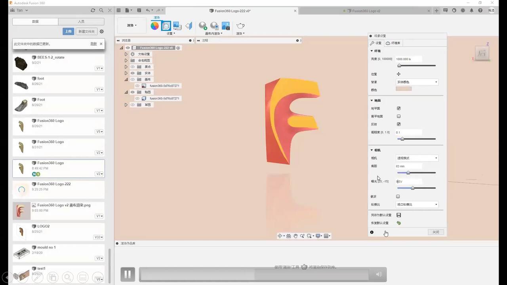The height and width of the screenshot is (285, 507).
Task: Open the Texture Map Controls tool
Action: pyautogui.click(x=189, y=26)
